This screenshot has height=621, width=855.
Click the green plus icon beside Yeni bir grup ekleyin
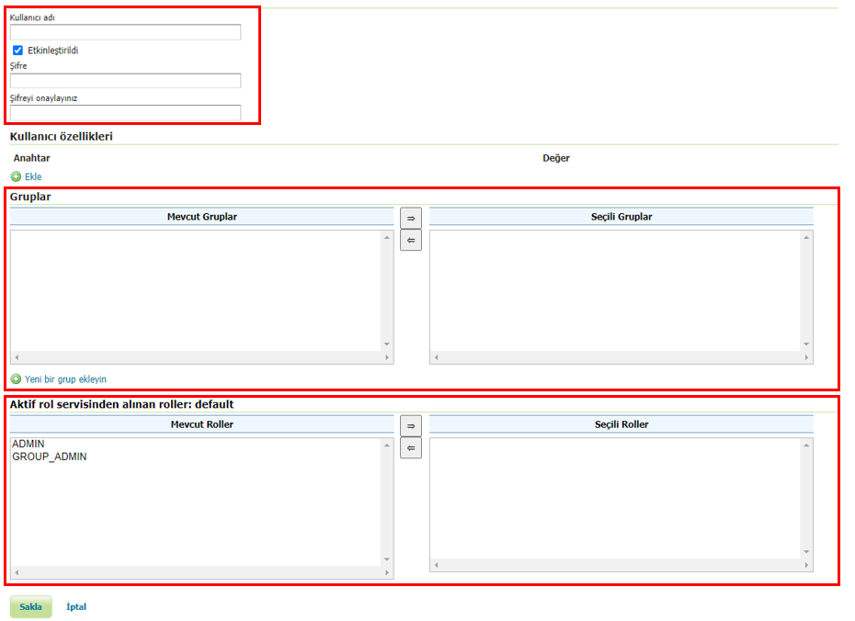[x=16, y=379]
